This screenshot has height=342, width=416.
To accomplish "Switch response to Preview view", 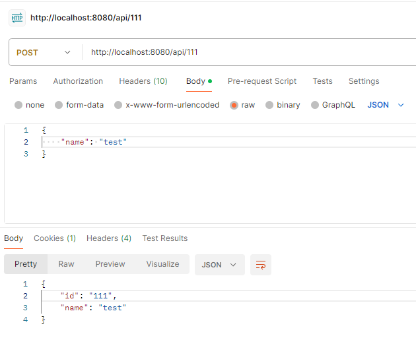I will tap(110, 264).
